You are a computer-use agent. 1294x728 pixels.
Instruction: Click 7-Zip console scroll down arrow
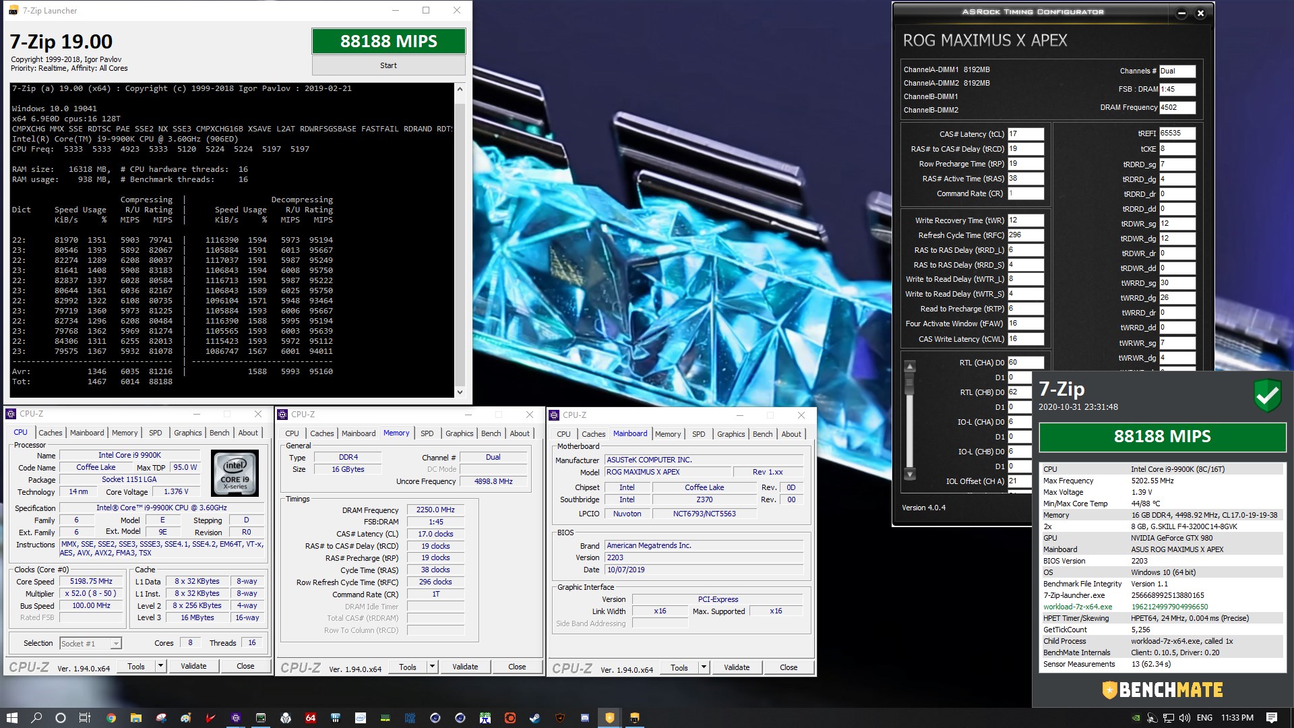point(460,392)
